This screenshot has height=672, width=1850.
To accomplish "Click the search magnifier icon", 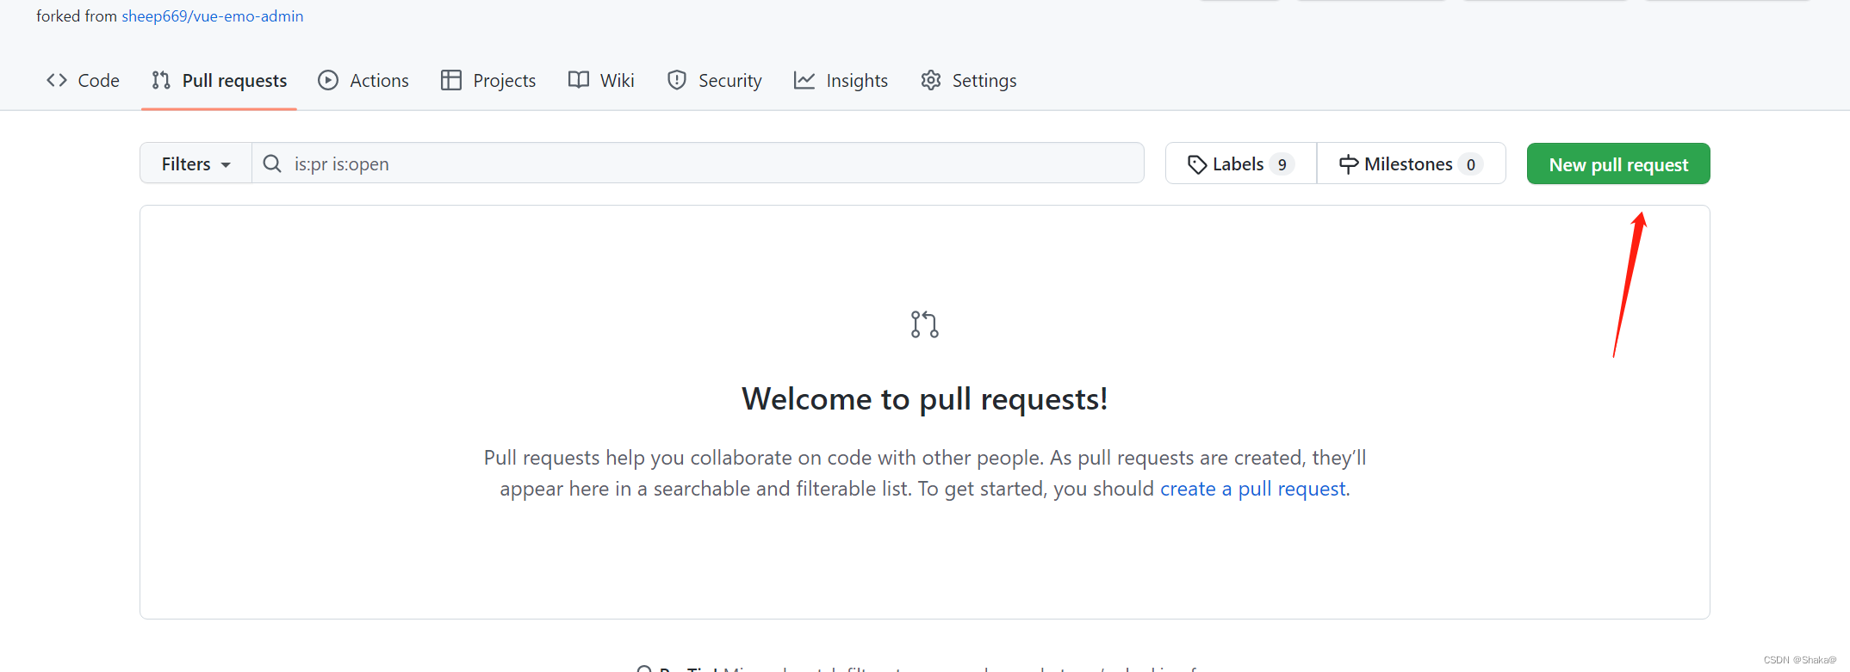I will [272, 163].
